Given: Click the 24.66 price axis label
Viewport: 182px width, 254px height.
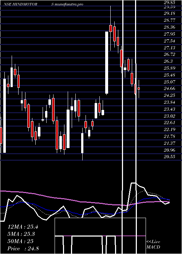Looking at the screenshot, I should 170,89.
